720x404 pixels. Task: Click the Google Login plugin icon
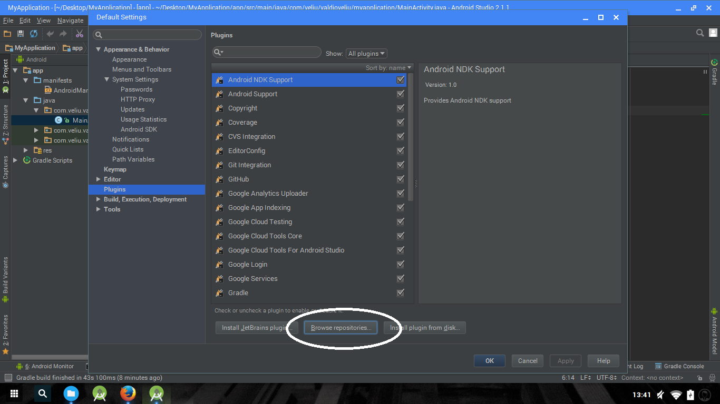point(219,265)
